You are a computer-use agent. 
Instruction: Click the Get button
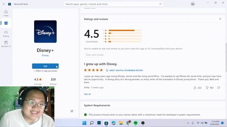click(x=45, y=66)
